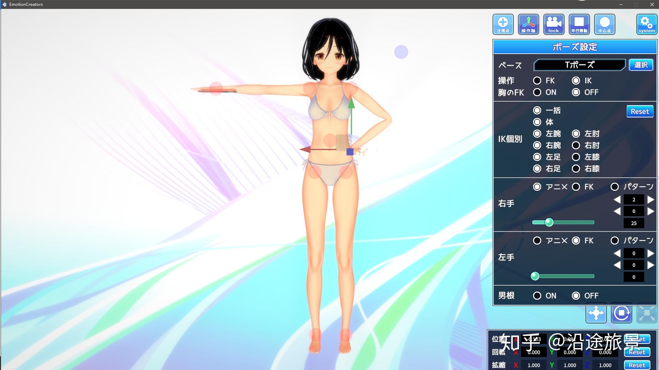Decrease the 左手 value using the left arrow
The width and height of the screenshot is (659, 370).
(617, 254)
